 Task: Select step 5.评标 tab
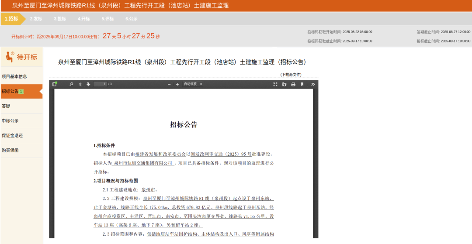point(108,19)
